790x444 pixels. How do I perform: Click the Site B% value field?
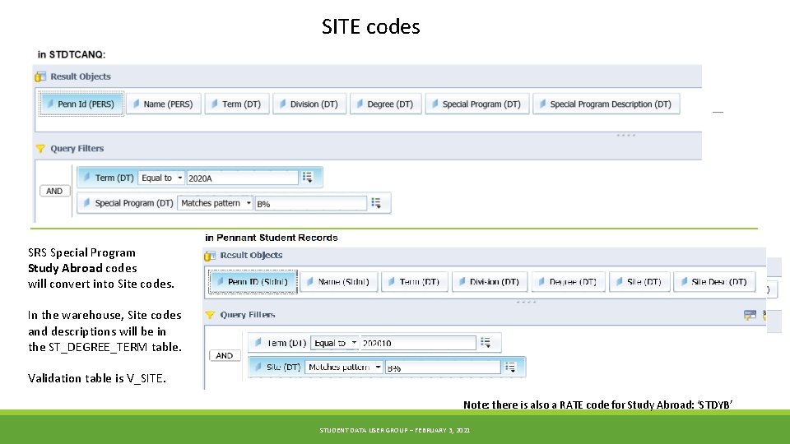443,368
